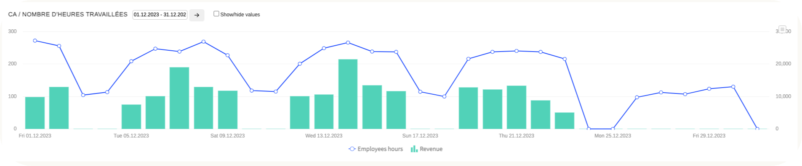Click the date range input field
The height and width of the screenshot is (166, 802).
pos(160,15)
